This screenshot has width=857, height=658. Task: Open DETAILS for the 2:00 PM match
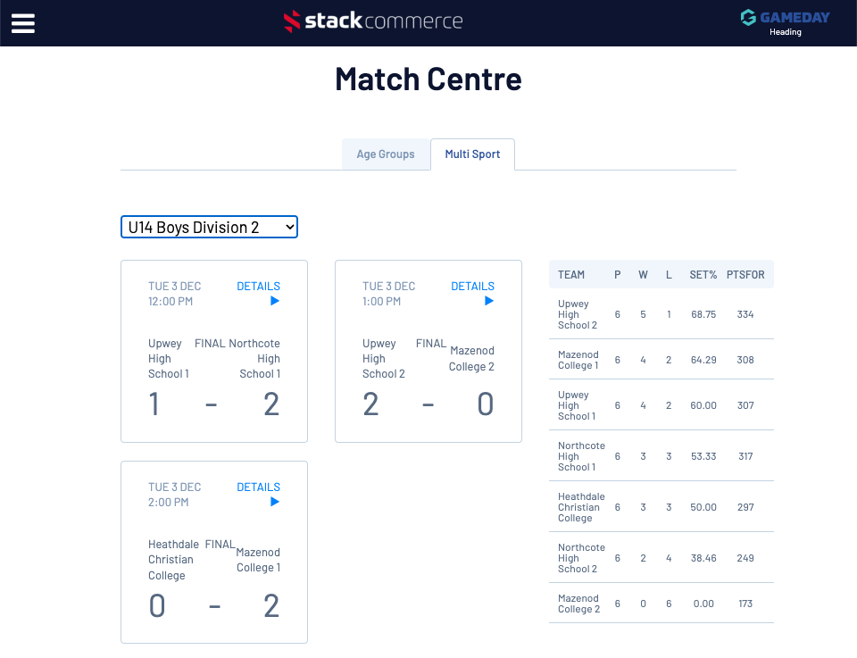click(258, 487)
